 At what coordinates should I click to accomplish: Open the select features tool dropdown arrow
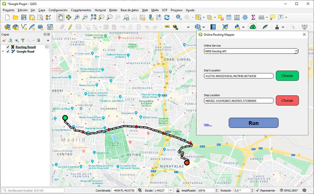coord(204,17)
